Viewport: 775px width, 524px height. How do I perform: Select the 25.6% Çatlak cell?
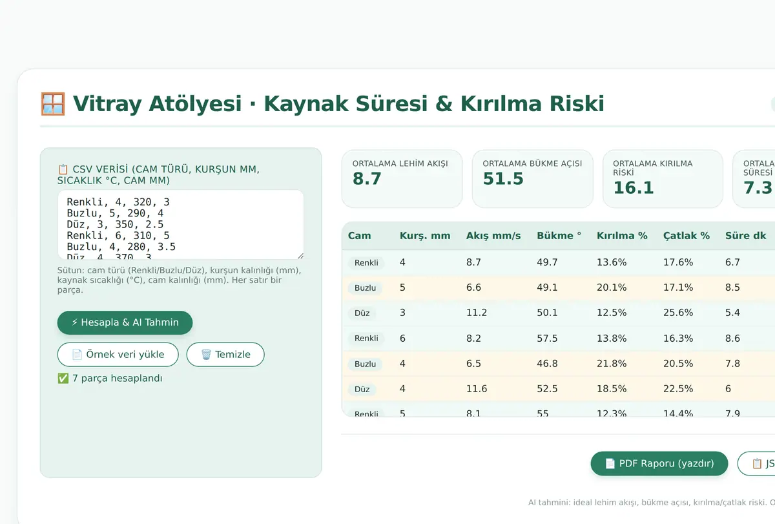pyautogui.click(x=678, y=313)
